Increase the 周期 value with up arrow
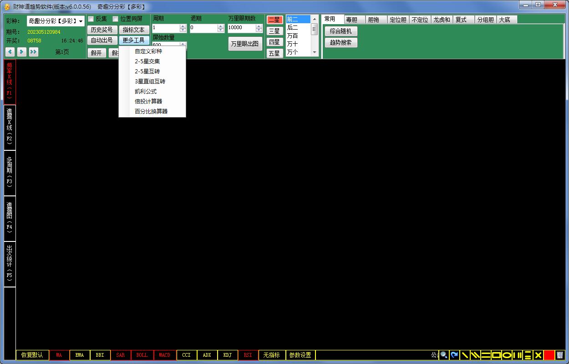 click(x=183, y=26)
